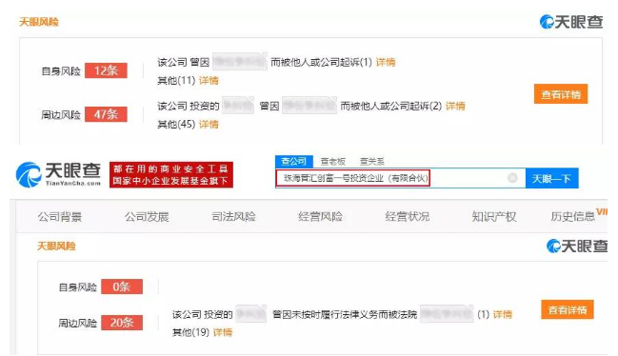
Task: Click 查看详情 button in lower risk panel
Action: 568,309
